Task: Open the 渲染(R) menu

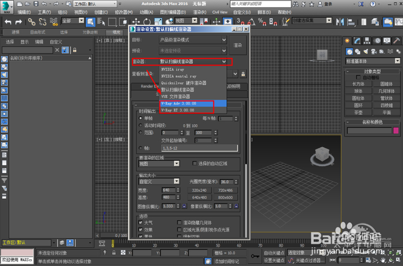Action: 199,12
